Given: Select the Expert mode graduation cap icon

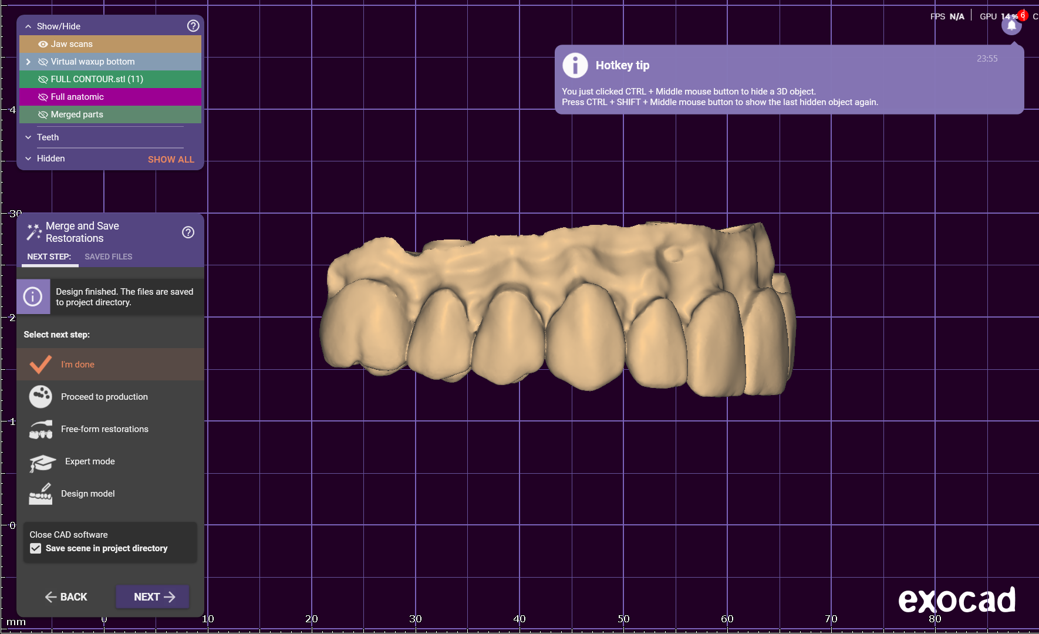Looking at the screenshot, I should pos(42,462).
